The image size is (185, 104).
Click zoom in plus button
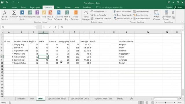174,103
